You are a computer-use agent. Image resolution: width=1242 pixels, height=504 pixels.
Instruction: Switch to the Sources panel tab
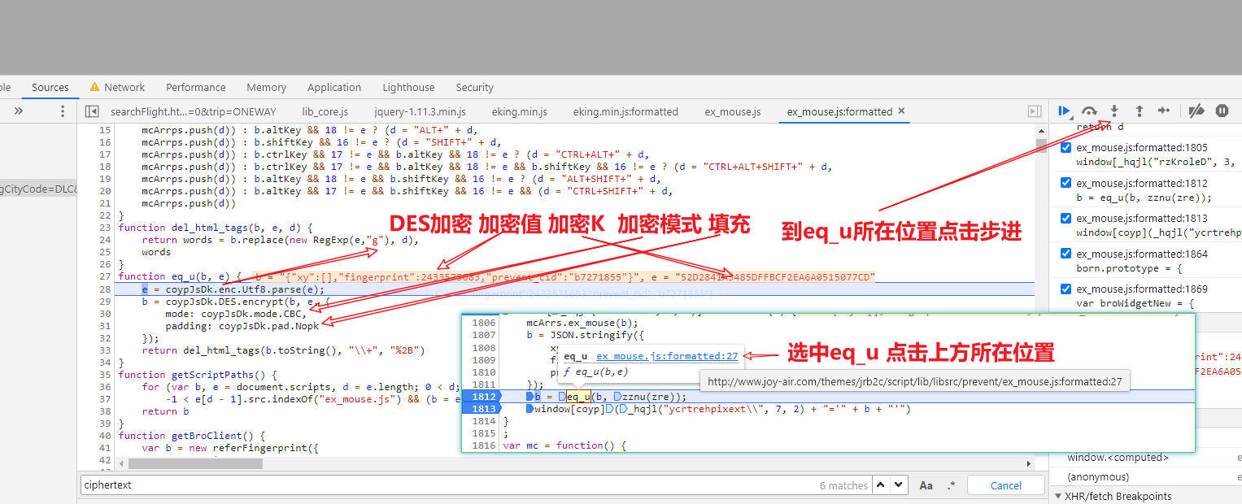(50, 87)
